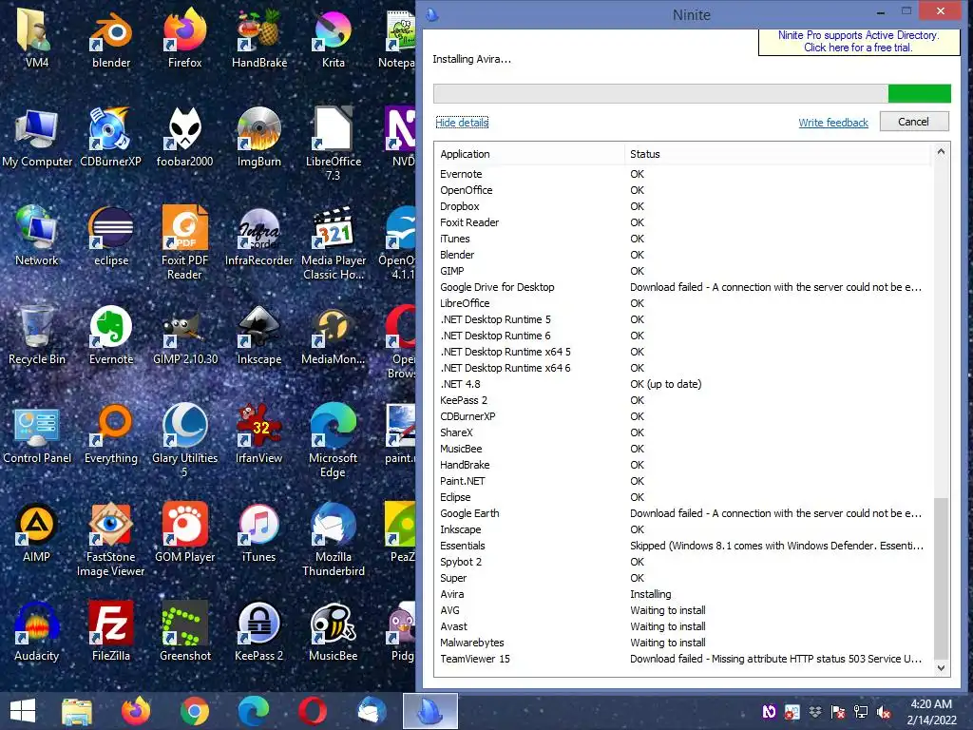Open the Audacity desktop shortcut

click(37, 631)
